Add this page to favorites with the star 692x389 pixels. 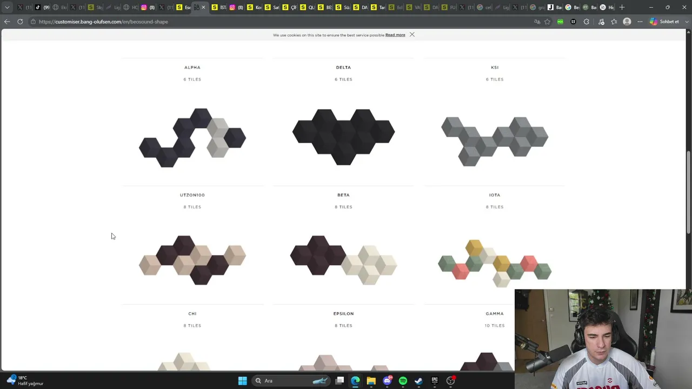[547, 22]
